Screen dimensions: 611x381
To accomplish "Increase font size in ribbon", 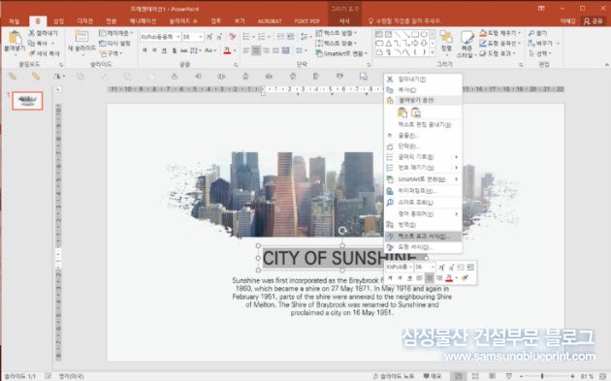I will (x=209, y=37).
